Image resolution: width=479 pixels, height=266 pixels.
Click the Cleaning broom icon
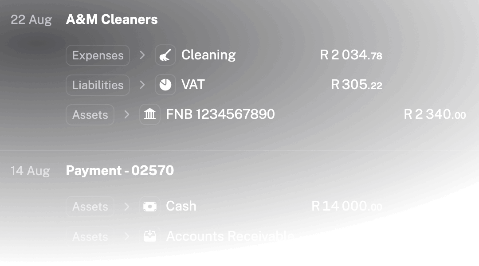coord(165,55)
